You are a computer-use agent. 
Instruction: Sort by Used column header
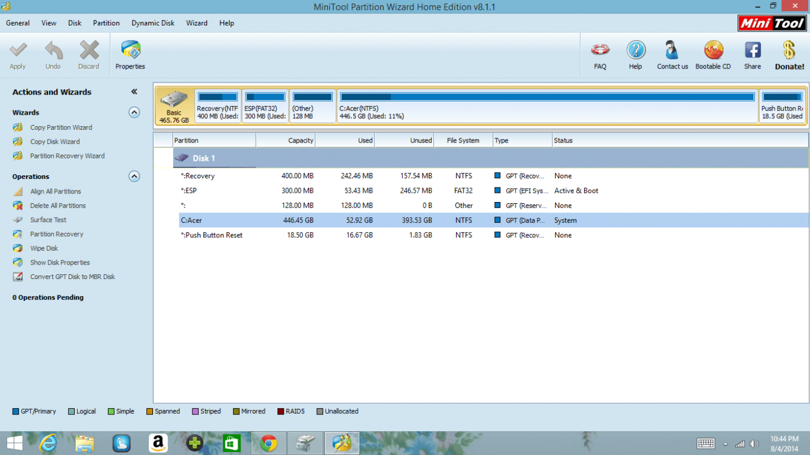[345, 140]
